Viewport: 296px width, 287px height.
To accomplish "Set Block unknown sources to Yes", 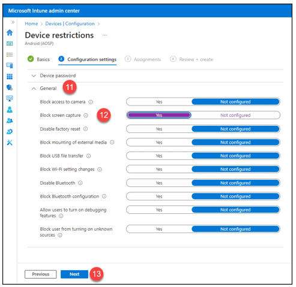I will [x=159, y=229].
